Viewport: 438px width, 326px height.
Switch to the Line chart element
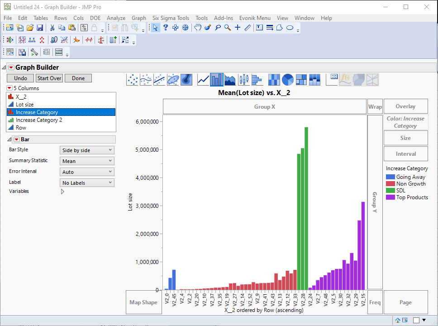point(204,80)
